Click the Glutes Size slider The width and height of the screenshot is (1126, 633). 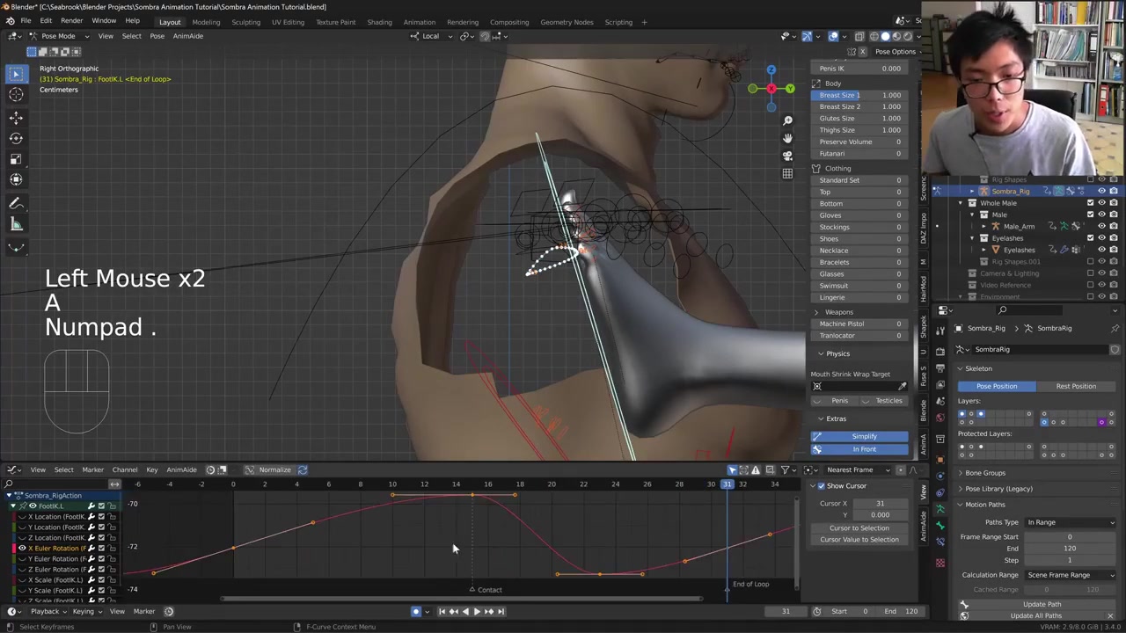(859, 119)
